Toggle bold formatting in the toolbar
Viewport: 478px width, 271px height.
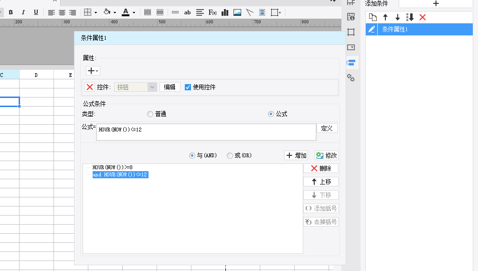(11, 12)
